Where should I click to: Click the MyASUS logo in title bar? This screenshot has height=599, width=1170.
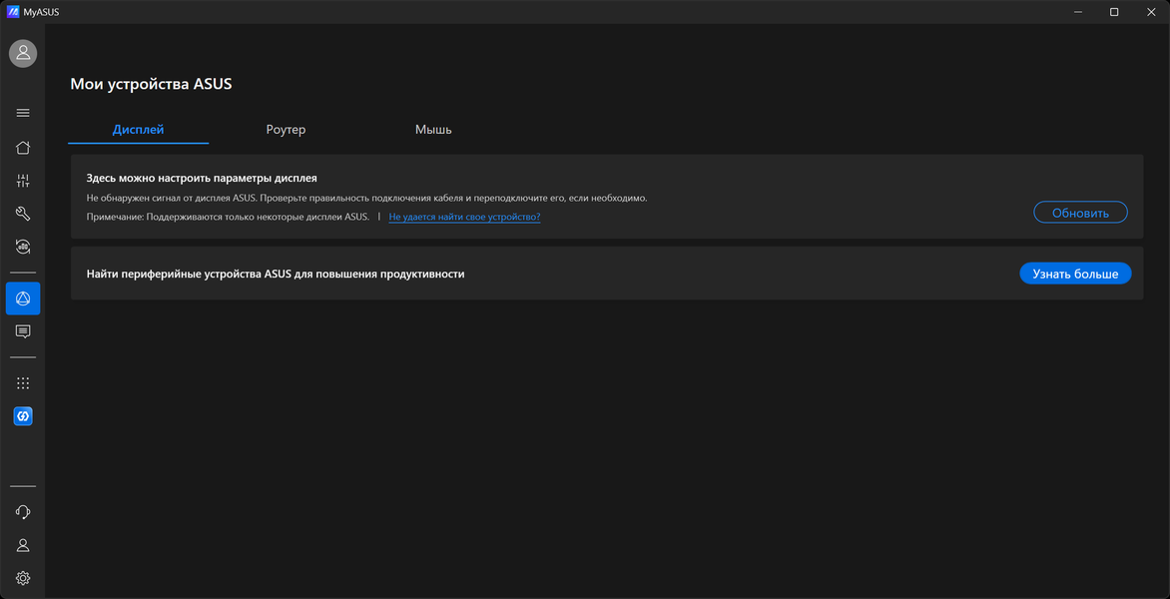click(13, 11)
